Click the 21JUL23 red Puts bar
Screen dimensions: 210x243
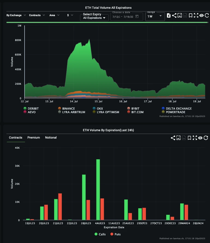click(x=60, y=207)
